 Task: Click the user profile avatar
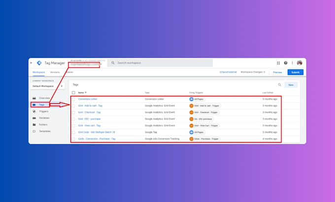coord(300,63)
